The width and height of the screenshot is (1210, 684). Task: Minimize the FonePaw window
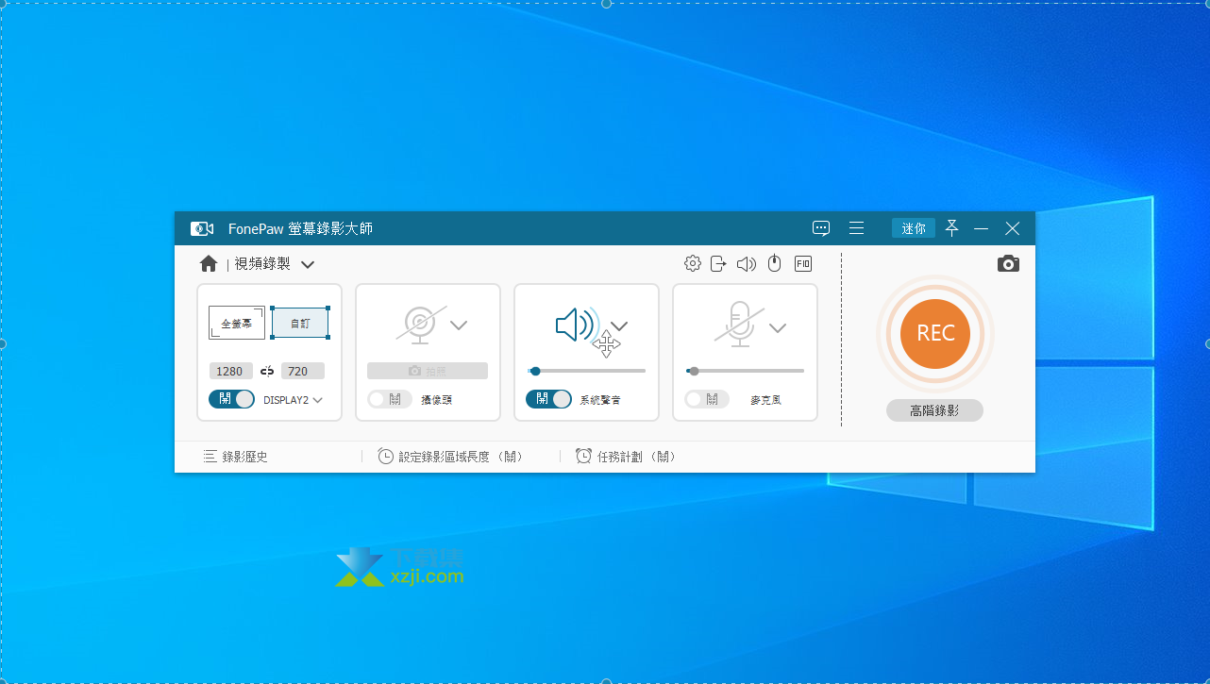coord(982,228)
